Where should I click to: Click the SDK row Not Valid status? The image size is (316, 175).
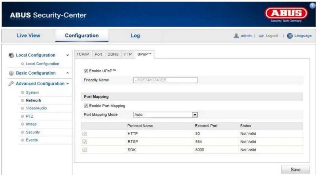[248, 150]
